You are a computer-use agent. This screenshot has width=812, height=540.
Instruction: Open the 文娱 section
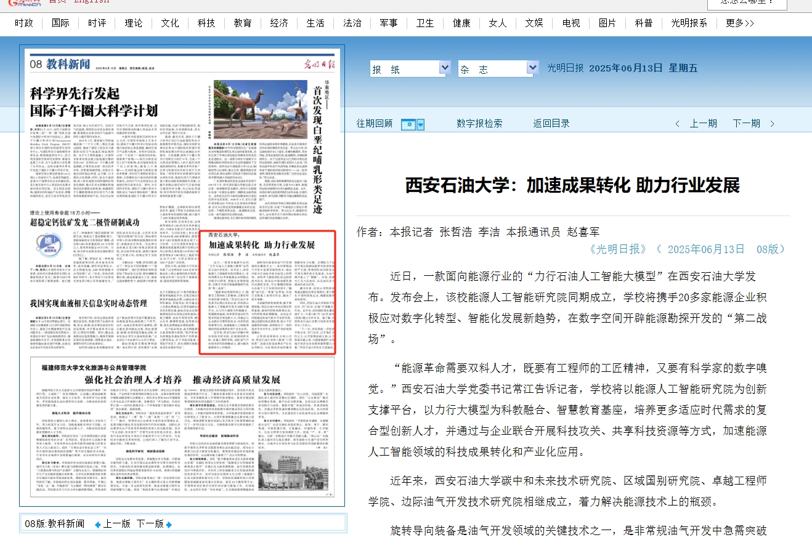tap(534, 23)
